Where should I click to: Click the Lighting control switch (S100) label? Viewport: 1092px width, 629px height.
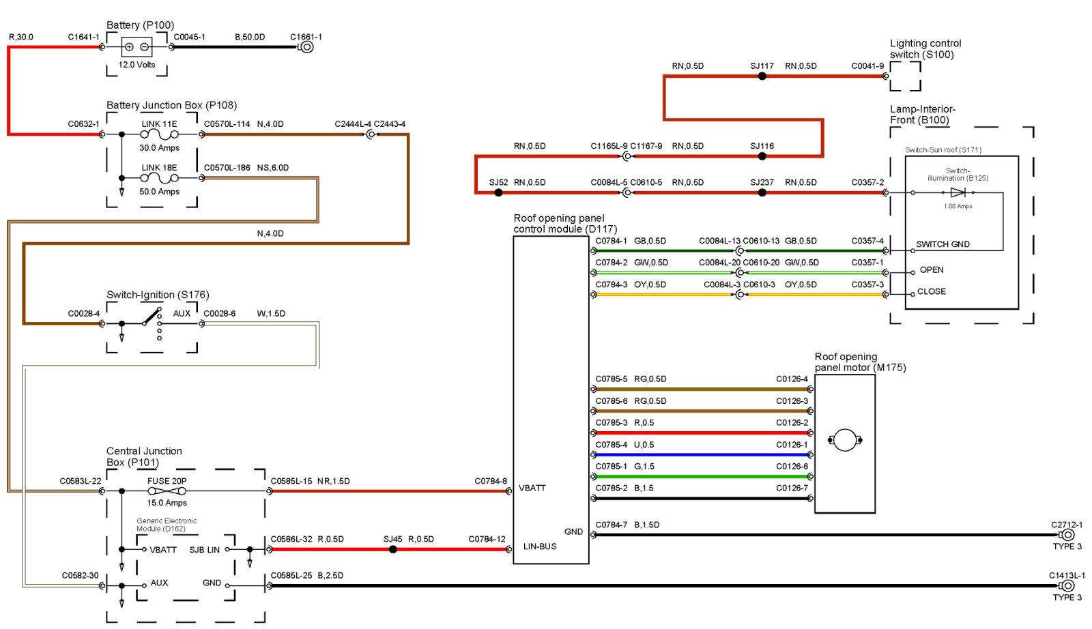(925, 49)
